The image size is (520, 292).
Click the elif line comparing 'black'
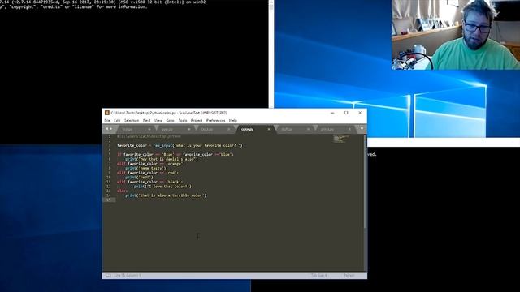[x=149, y=182]
